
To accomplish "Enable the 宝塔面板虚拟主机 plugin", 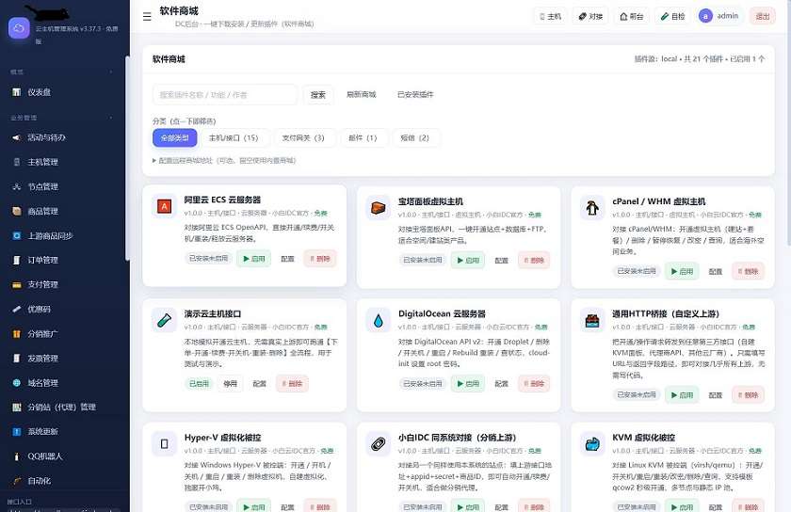I will (468, 261).
